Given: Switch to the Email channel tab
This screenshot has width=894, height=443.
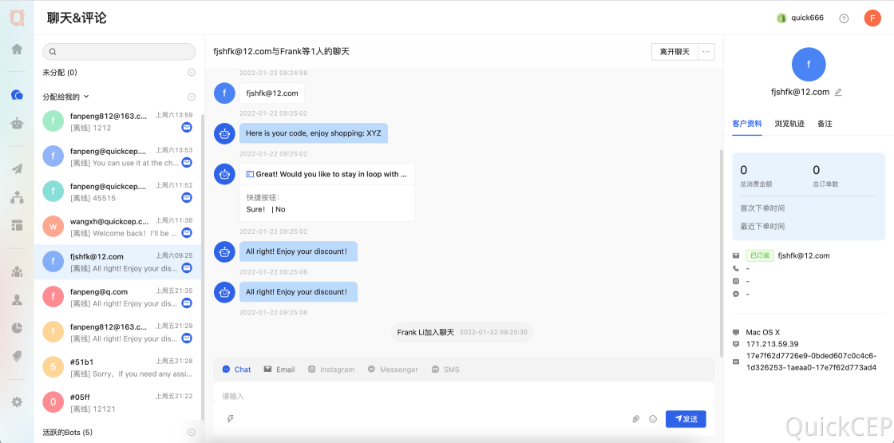Looking at the screenshot, I should 279,370.
